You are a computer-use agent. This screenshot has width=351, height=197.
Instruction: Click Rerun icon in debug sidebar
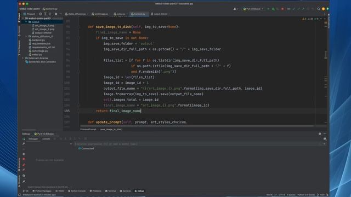coord(24,138)
